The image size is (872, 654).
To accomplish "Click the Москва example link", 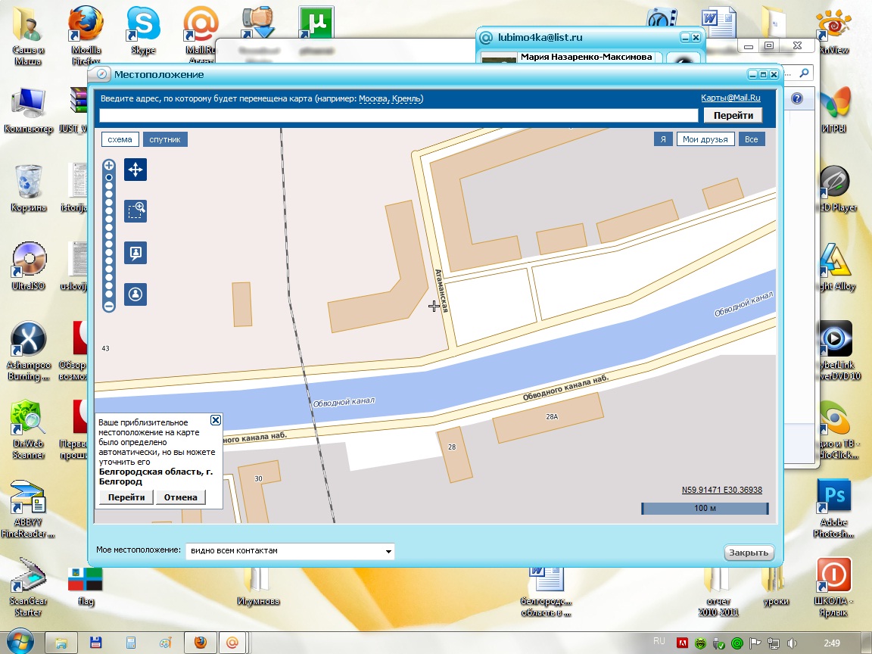I will click(372, 98).
